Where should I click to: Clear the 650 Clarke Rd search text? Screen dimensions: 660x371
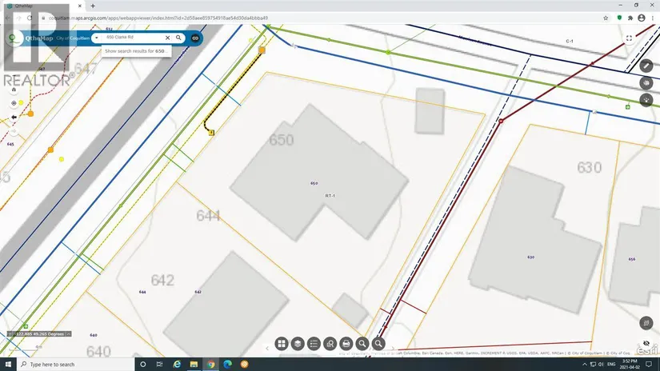tap(167, 38)
